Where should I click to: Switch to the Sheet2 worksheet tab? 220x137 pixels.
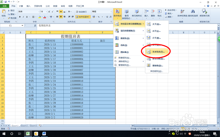(x=24, y=126)
